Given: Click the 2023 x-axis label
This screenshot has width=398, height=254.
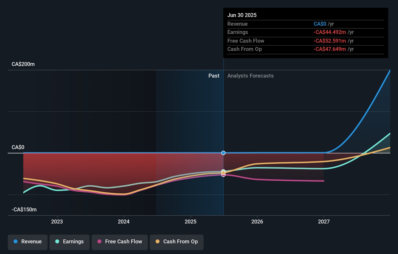Looking at the screenshot, I should click(57, 222).
